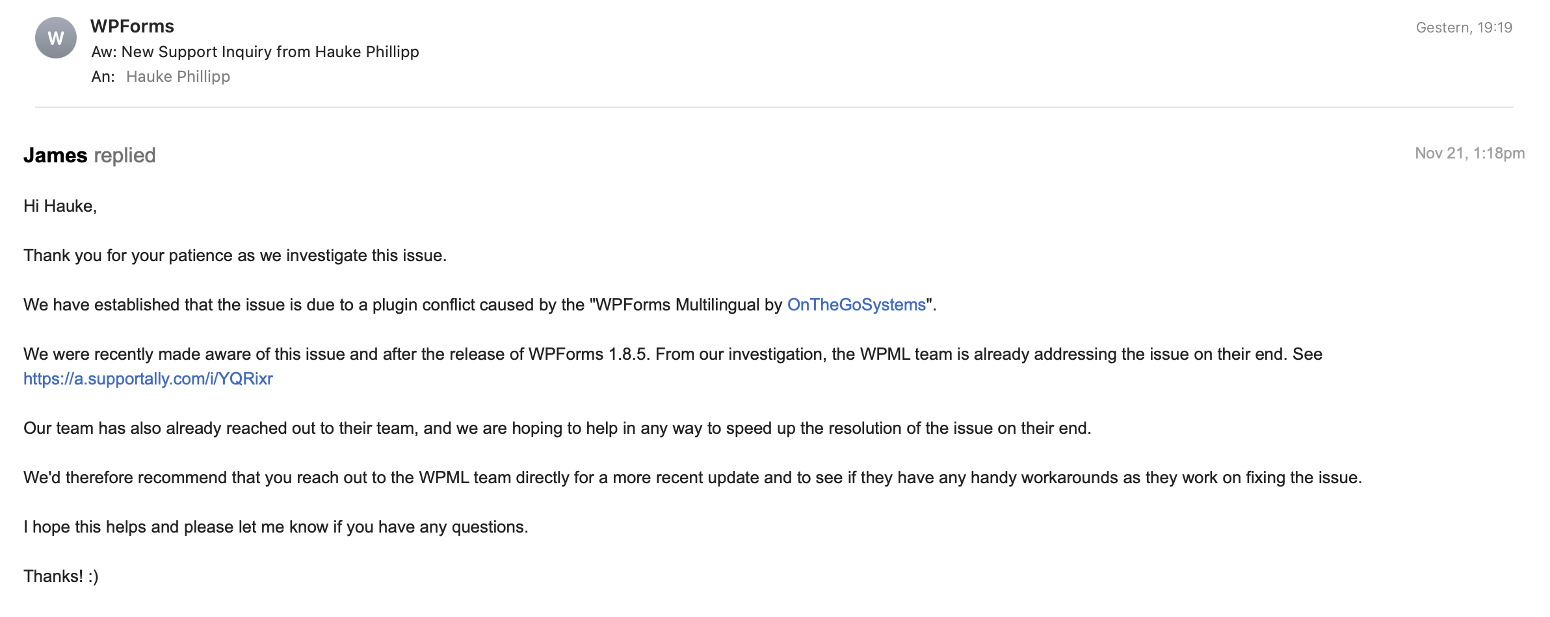Click the "An:" recipient label
1550x617 pixels.
coord(103,77)
